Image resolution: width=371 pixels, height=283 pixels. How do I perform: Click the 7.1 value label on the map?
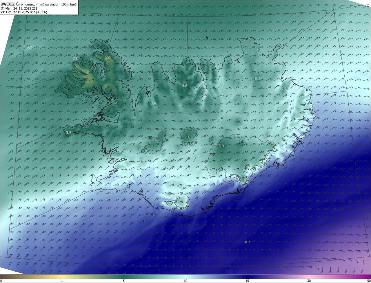75,58
